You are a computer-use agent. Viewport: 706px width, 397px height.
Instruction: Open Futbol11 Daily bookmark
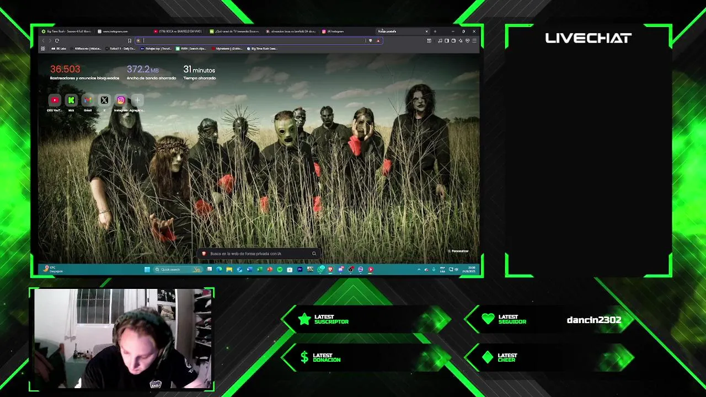point(120,49)
